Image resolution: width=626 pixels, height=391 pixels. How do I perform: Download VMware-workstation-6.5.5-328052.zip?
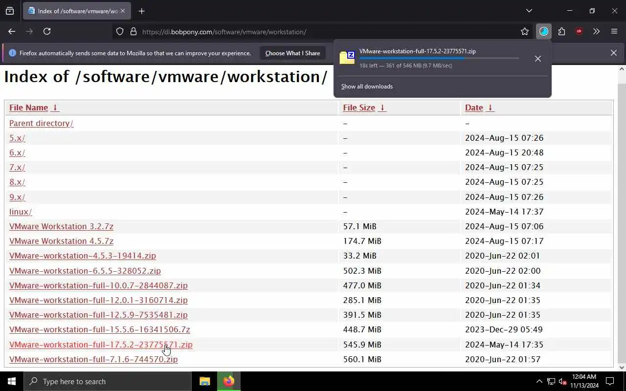pyautogui.click(x=85, y=271)
